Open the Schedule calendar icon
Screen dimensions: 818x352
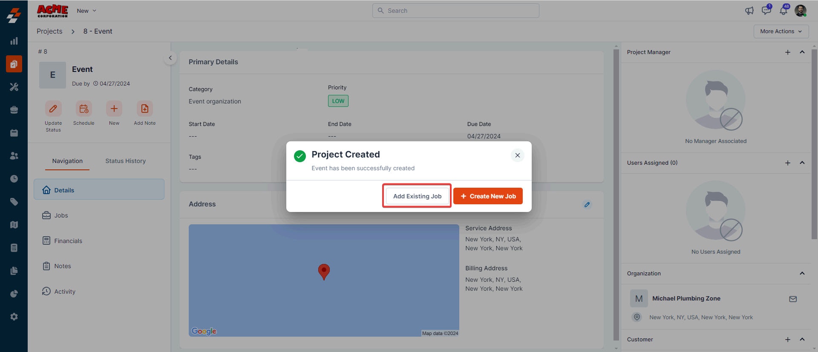(x=84, y=109)
